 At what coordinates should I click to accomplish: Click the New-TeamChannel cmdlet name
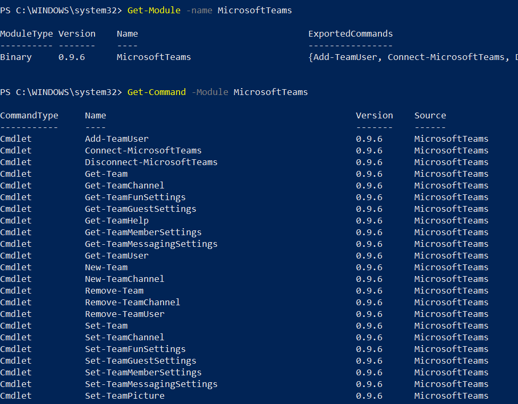(124, 279)
